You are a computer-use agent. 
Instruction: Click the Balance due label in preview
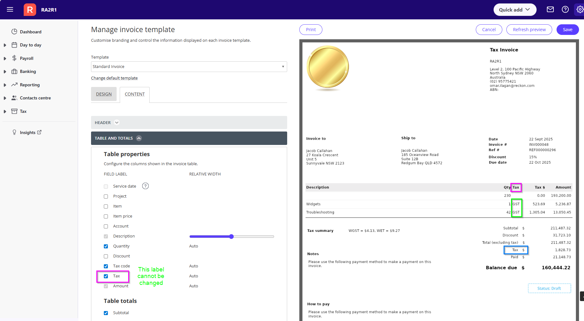(501, 268)
